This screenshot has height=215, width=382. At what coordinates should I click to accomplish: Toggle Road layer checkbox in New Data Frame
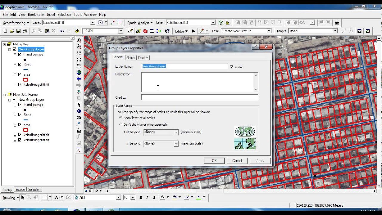click(x=20, y=115)
